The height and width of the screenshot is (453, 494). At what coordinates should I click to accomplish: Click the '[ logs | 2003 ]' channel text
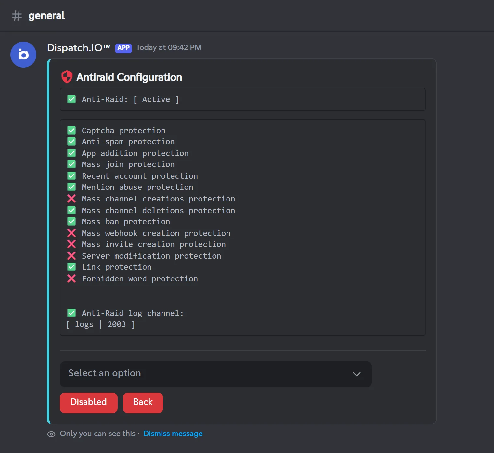(x=100, y=324)
